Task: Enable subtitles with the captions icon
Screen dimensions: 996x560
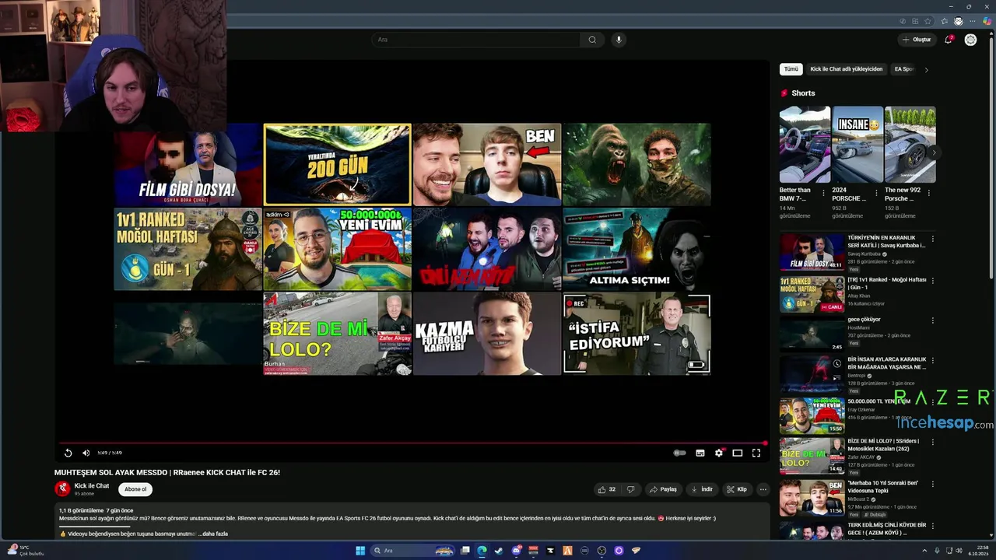Action: point(700,453)
